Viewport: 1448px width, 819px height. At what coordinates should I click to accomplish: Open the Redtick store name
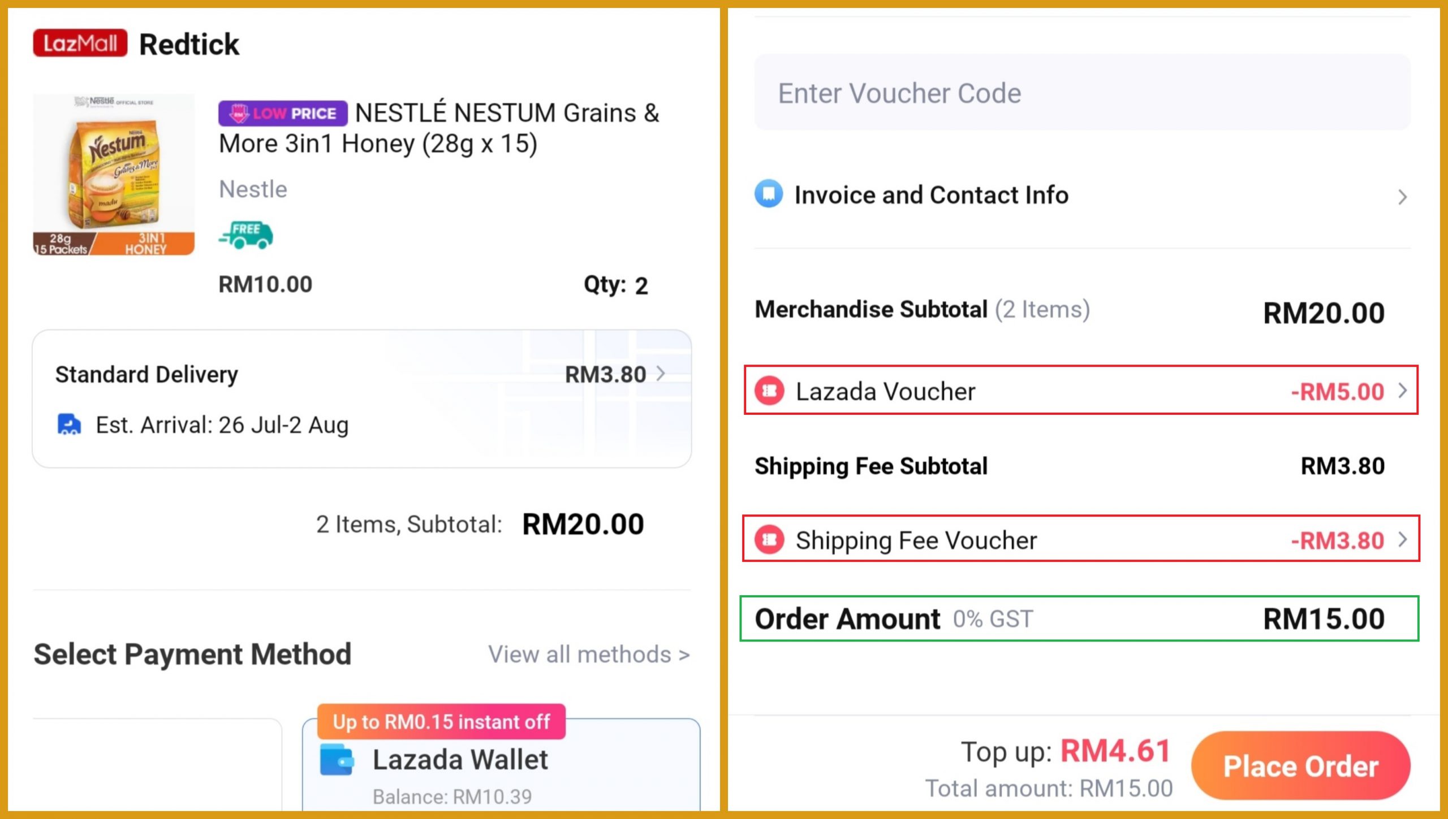coord(189,45)
